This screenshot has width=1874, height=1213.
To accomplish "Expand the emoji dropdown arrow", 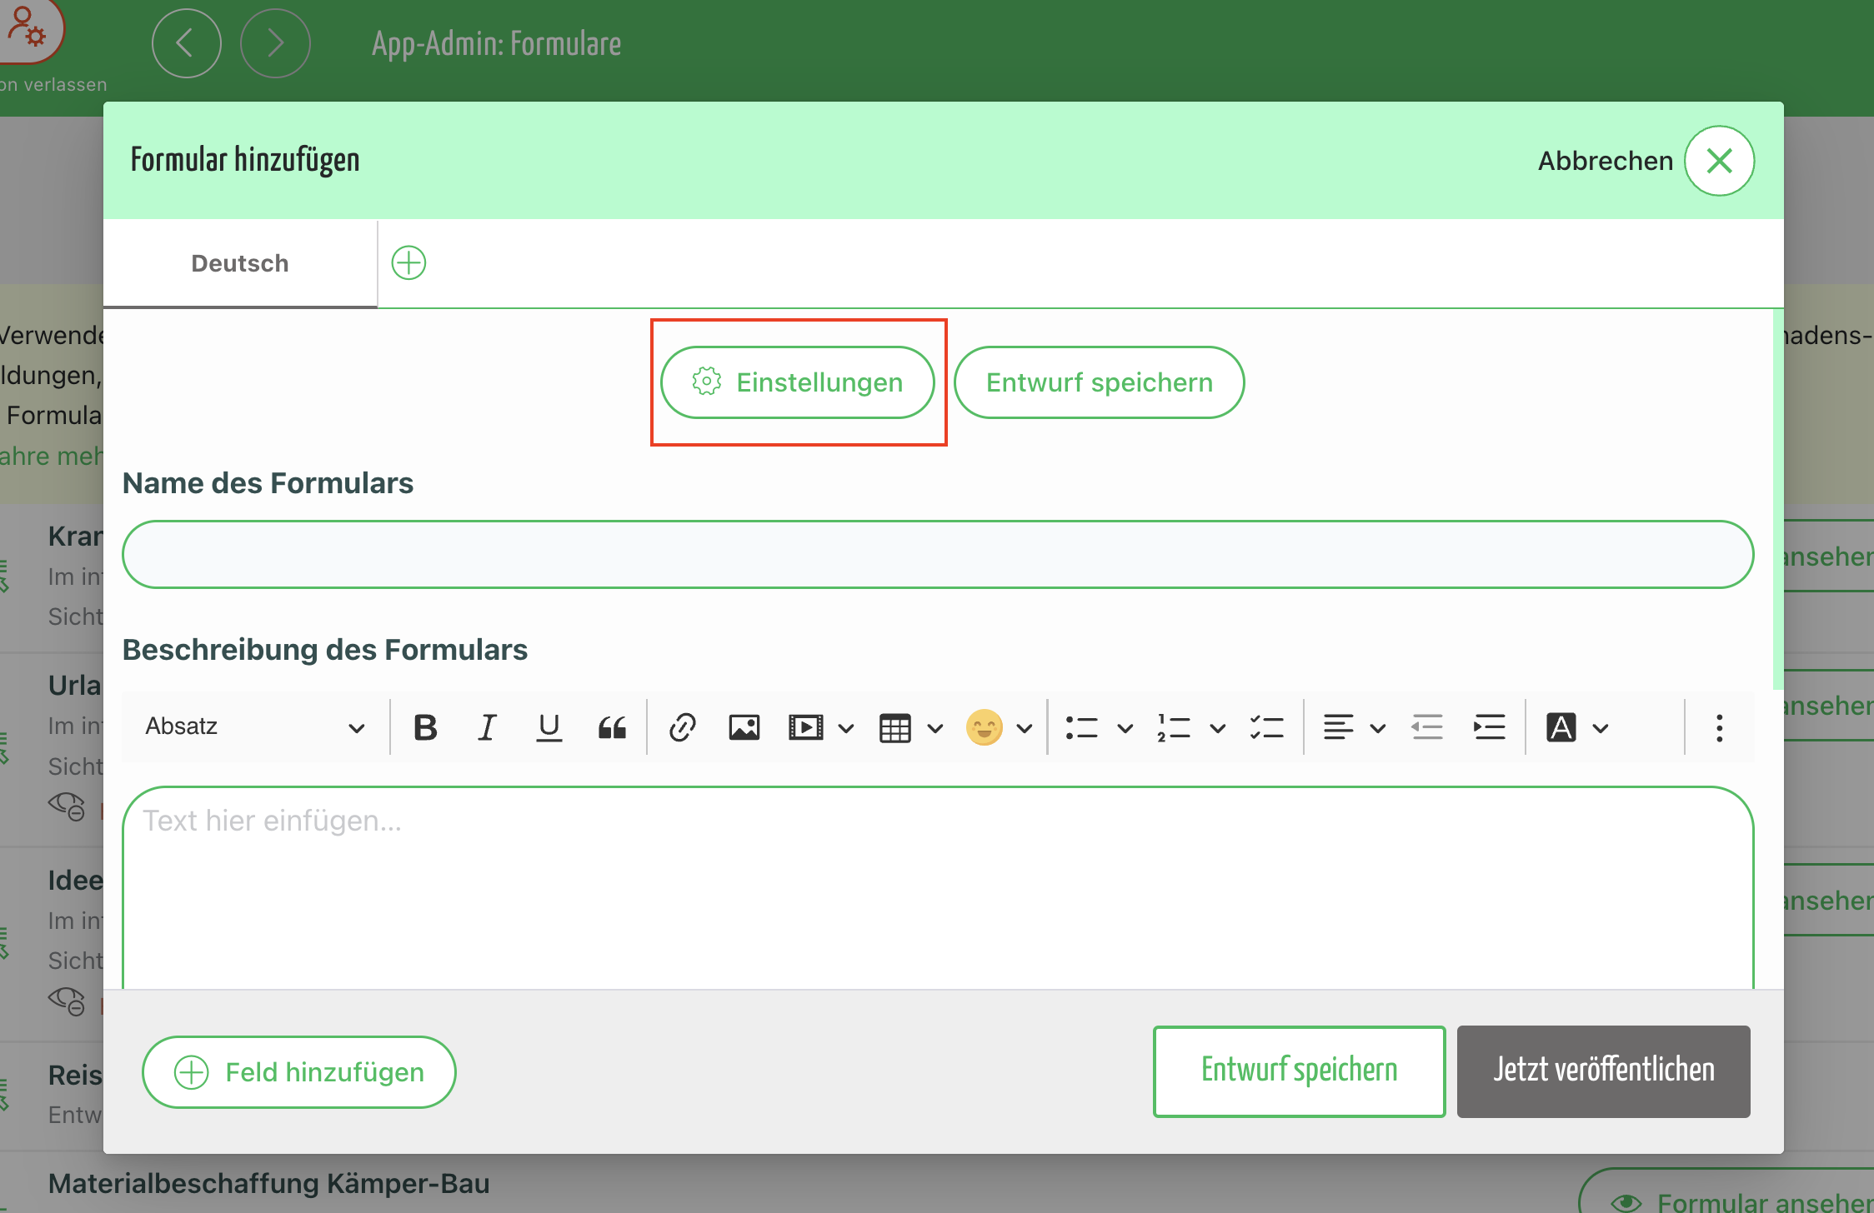I will (1025, 729).
